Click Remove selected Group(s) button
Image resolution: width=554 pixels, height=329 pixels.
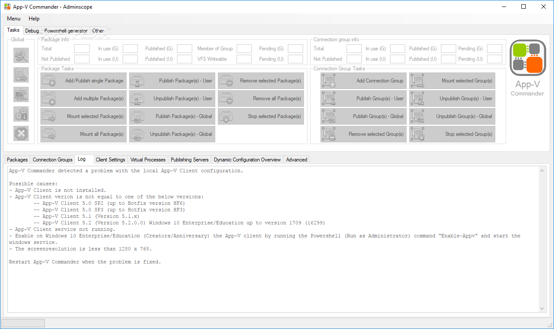pyautogui.click(x=364, y=134)
